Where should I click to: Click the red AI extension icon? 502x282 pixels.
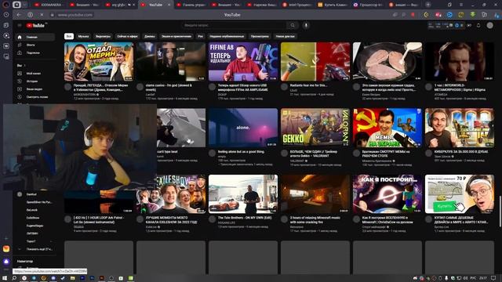(x=438, y=15)
